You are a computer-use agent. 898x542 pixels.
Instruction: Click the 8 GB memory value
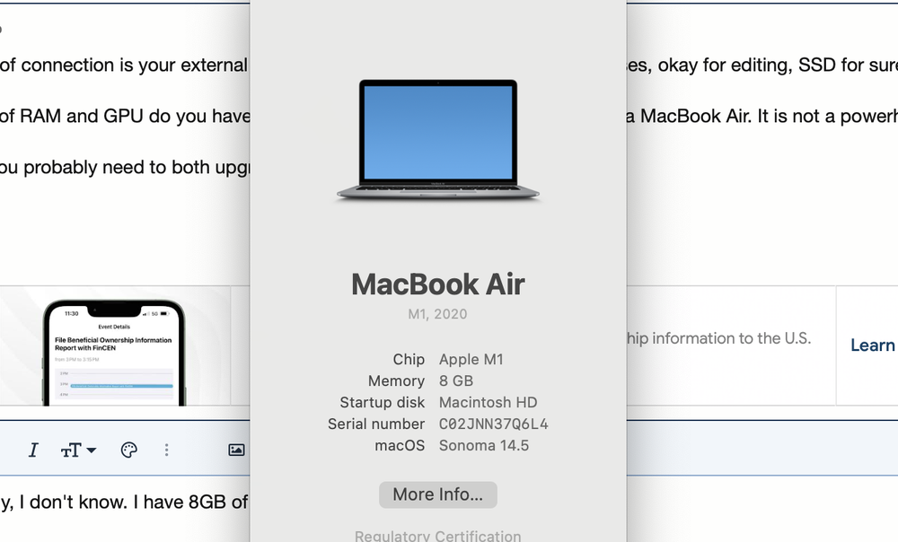(456, 381)
